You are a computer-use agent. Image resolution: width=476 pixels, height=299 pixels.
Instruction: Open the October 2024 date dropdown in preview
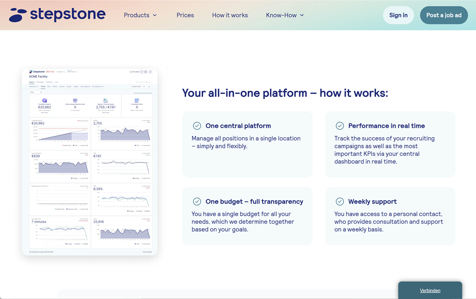click(x=139, y=86)
